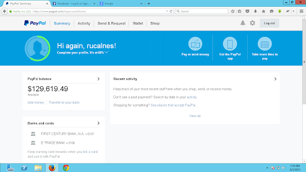Click the E TRADE BANK entry

coord(58,143)
